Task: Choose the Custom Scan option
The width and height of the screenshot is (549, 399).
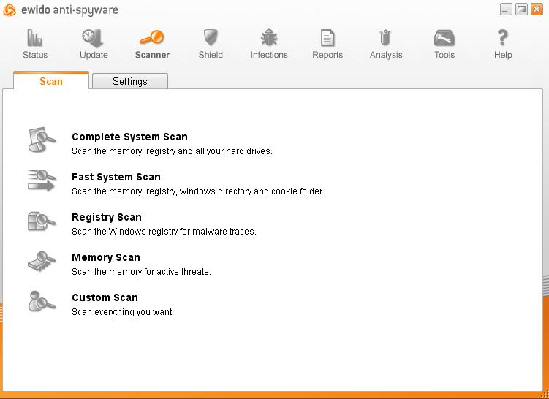Action: (105, 297)
